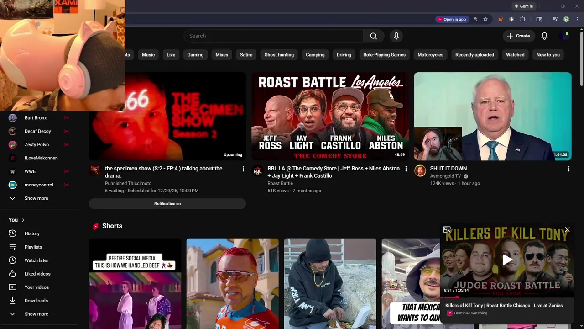Select the Watched filter chip
Viewport: 584px width, 329px height.
coord(515,55)
